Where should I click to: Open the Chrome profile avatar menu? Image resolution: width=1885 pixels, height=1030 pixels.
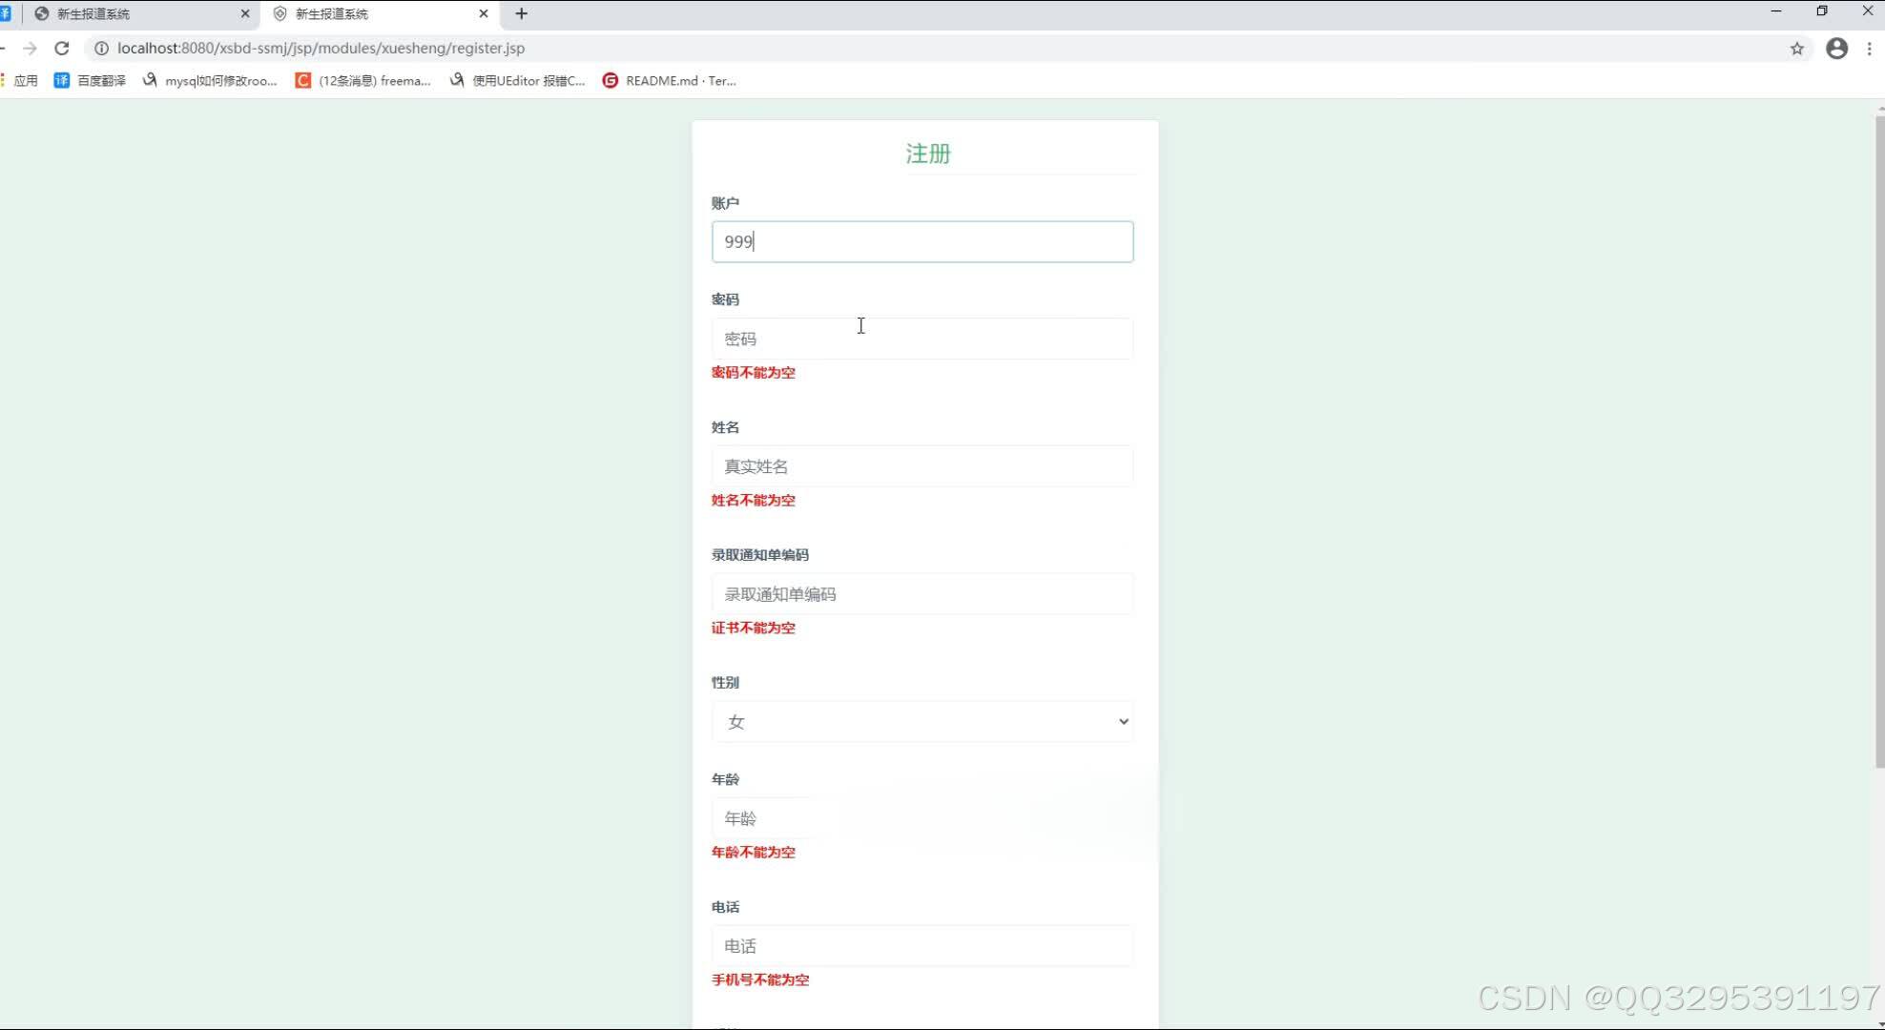1836,48
